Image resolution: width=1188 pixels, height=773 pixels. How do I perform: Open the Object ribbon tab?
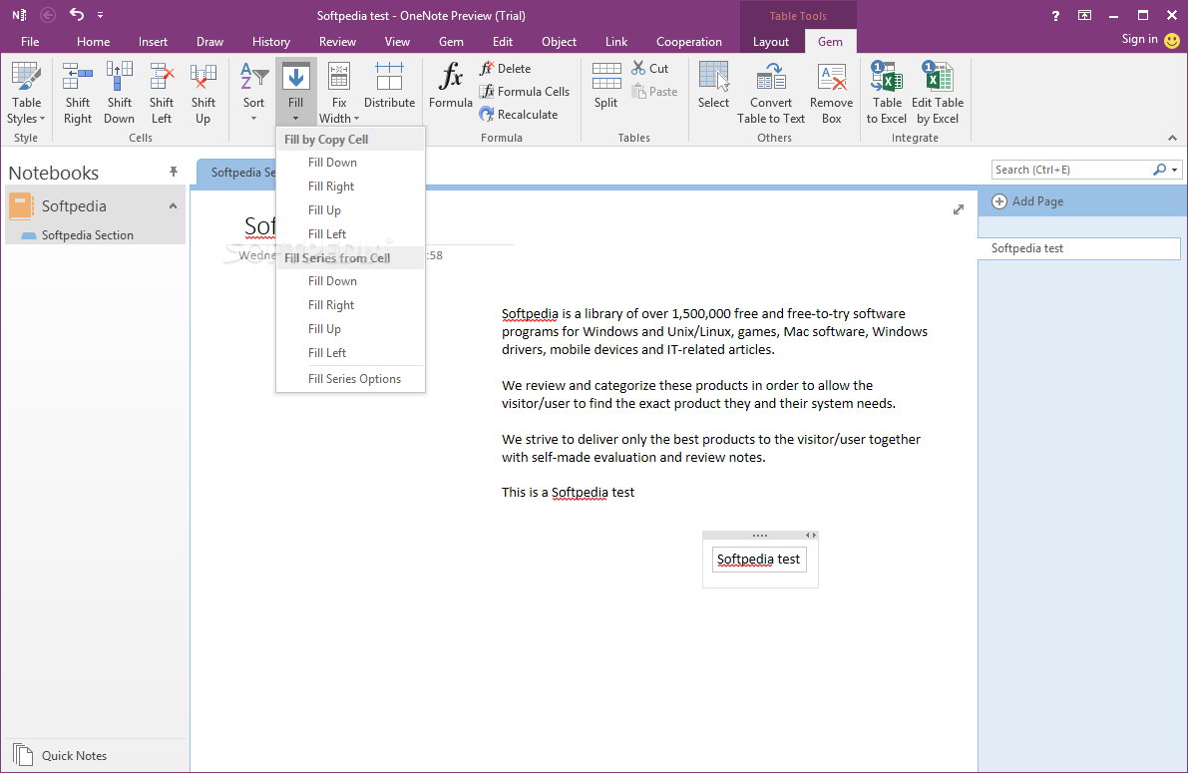[560, 42]
